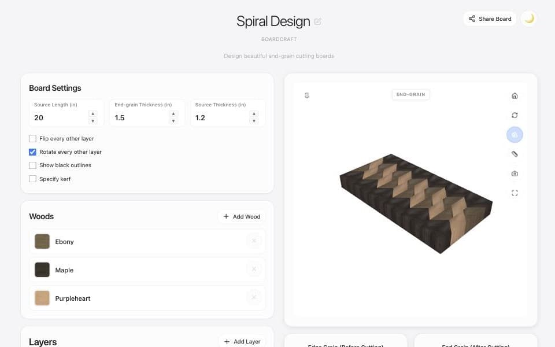Screen dimensions: 555x347
Task: Click the pin icon in preview panel
Action: [307, 95]
